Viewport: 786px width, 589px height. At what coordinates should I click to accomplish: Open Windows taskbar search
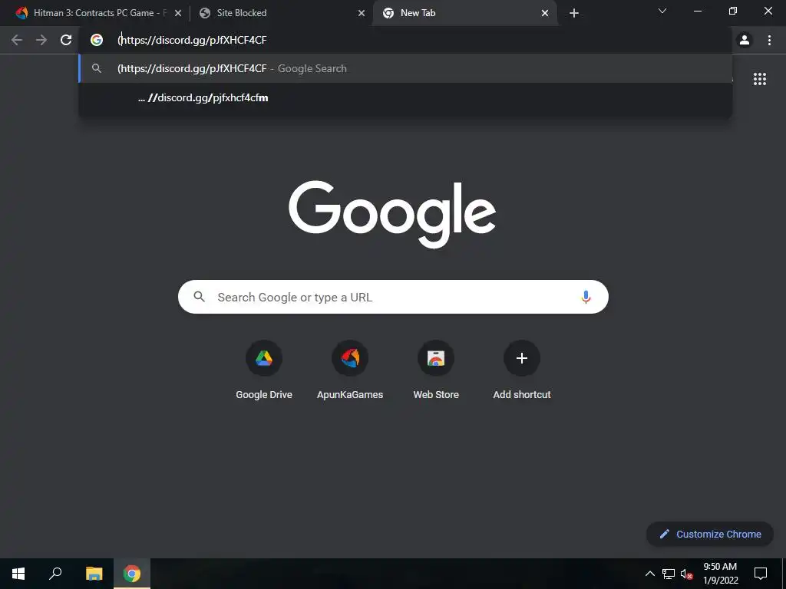click(x=55, y=574)
